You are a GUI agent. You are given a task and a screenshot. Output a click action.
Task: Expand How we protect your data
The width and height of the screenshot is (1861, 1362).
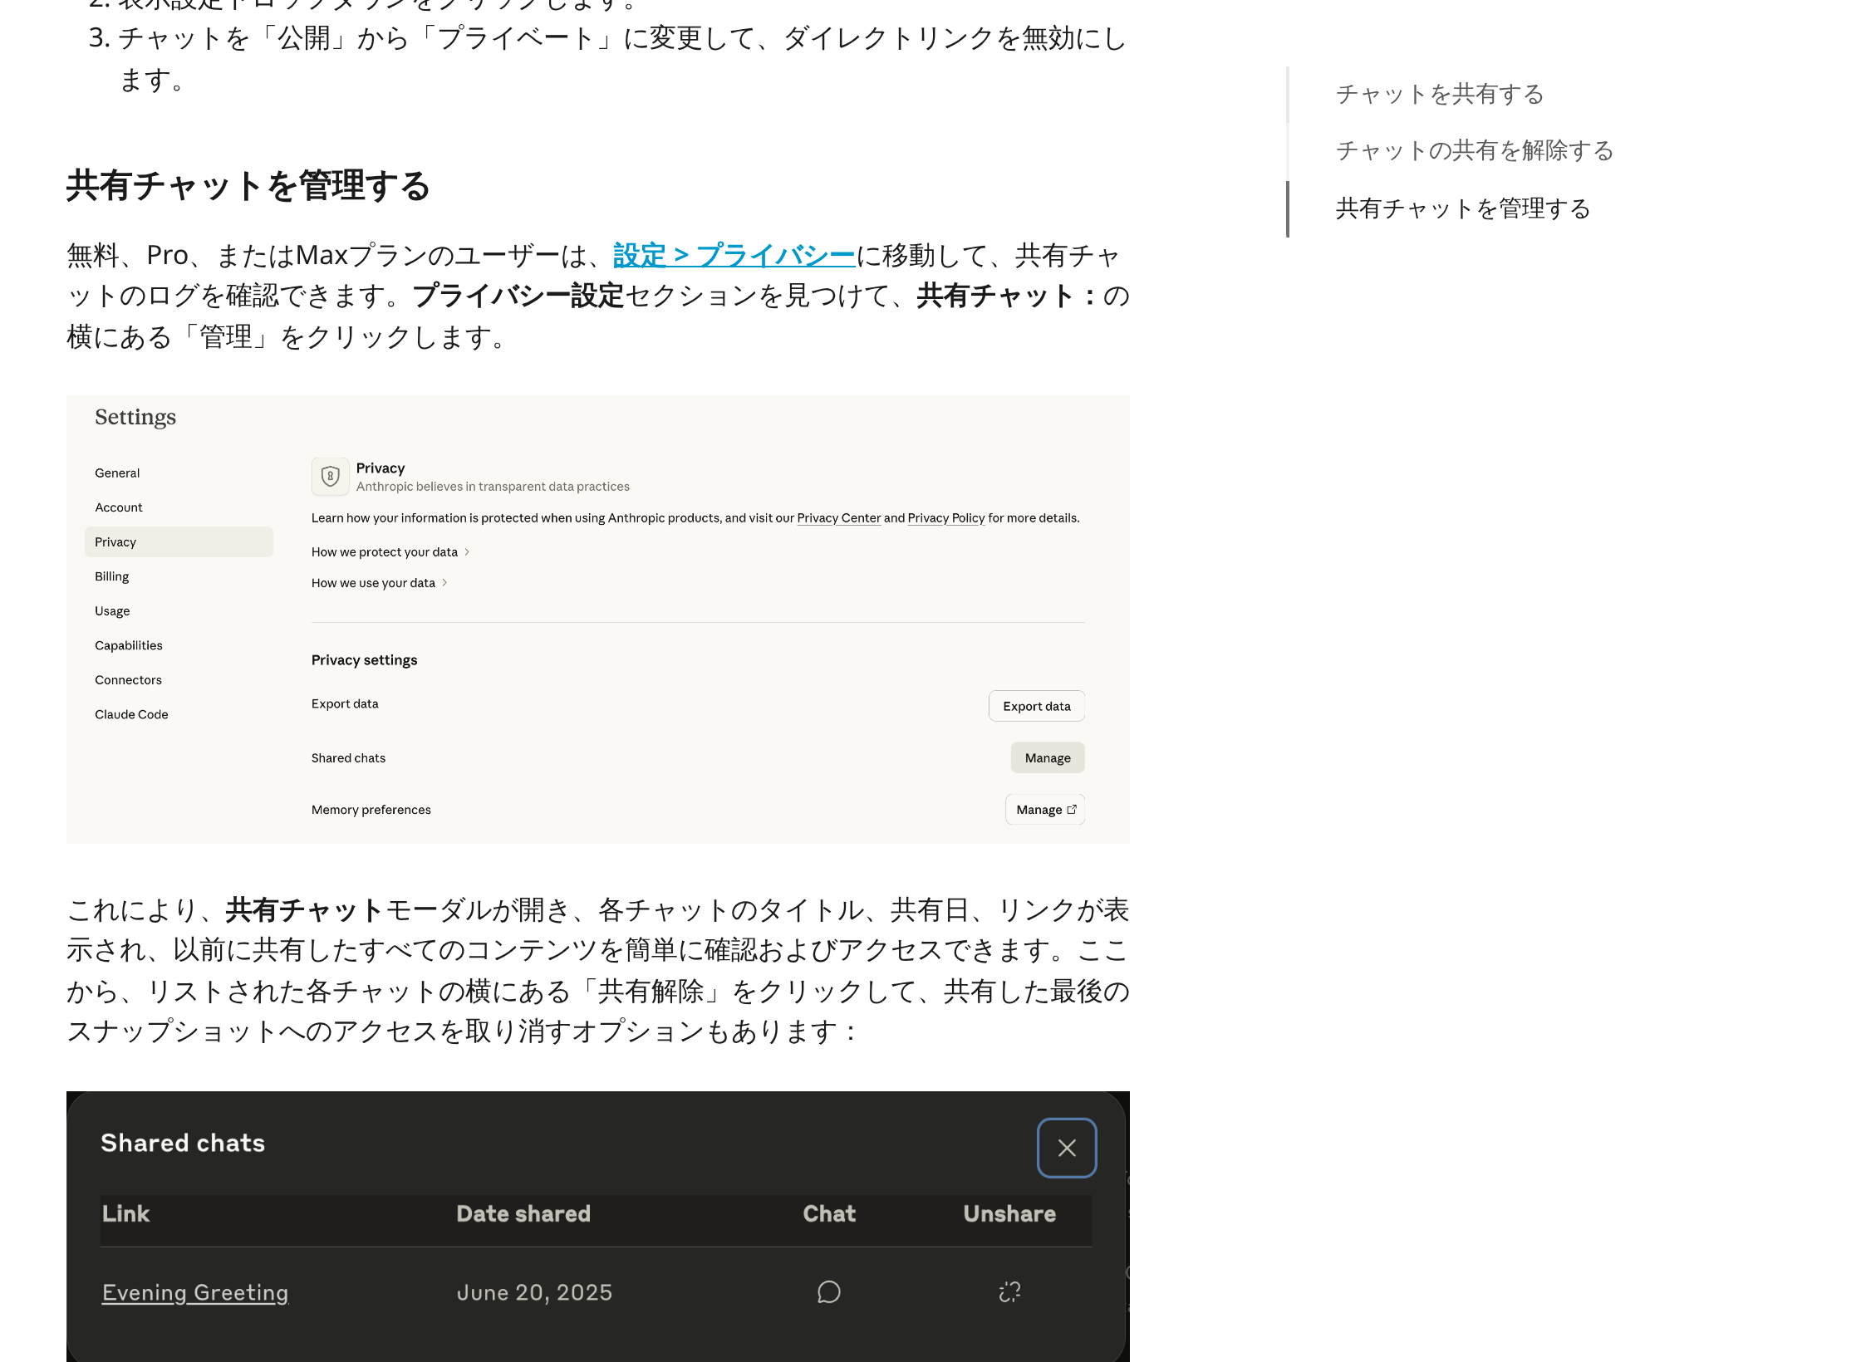[x=390, y=552]
